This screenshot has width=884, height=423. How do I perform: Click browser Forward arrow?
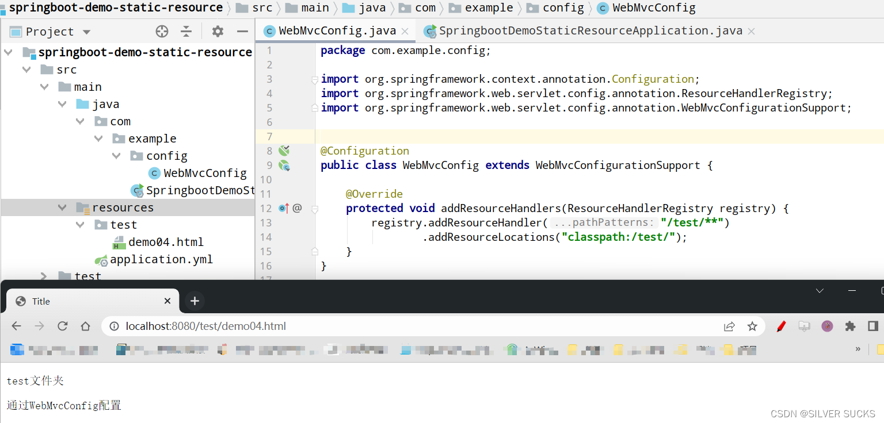tap(39, 326)
